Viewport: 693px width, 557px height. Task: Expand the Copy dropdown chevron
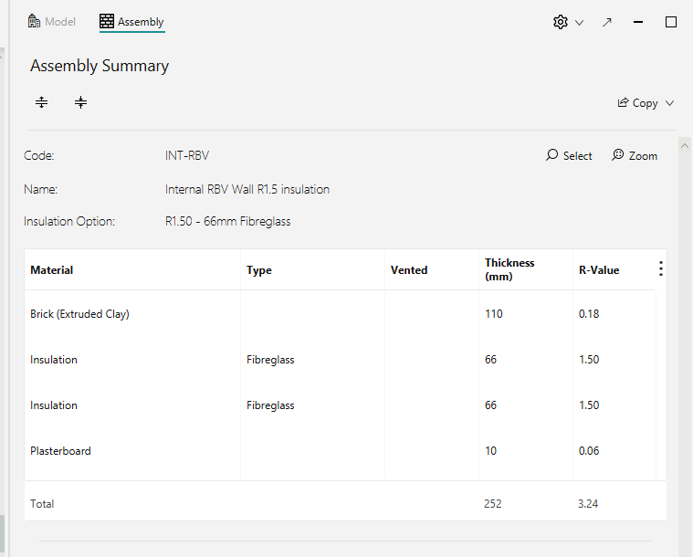point(669,103)
